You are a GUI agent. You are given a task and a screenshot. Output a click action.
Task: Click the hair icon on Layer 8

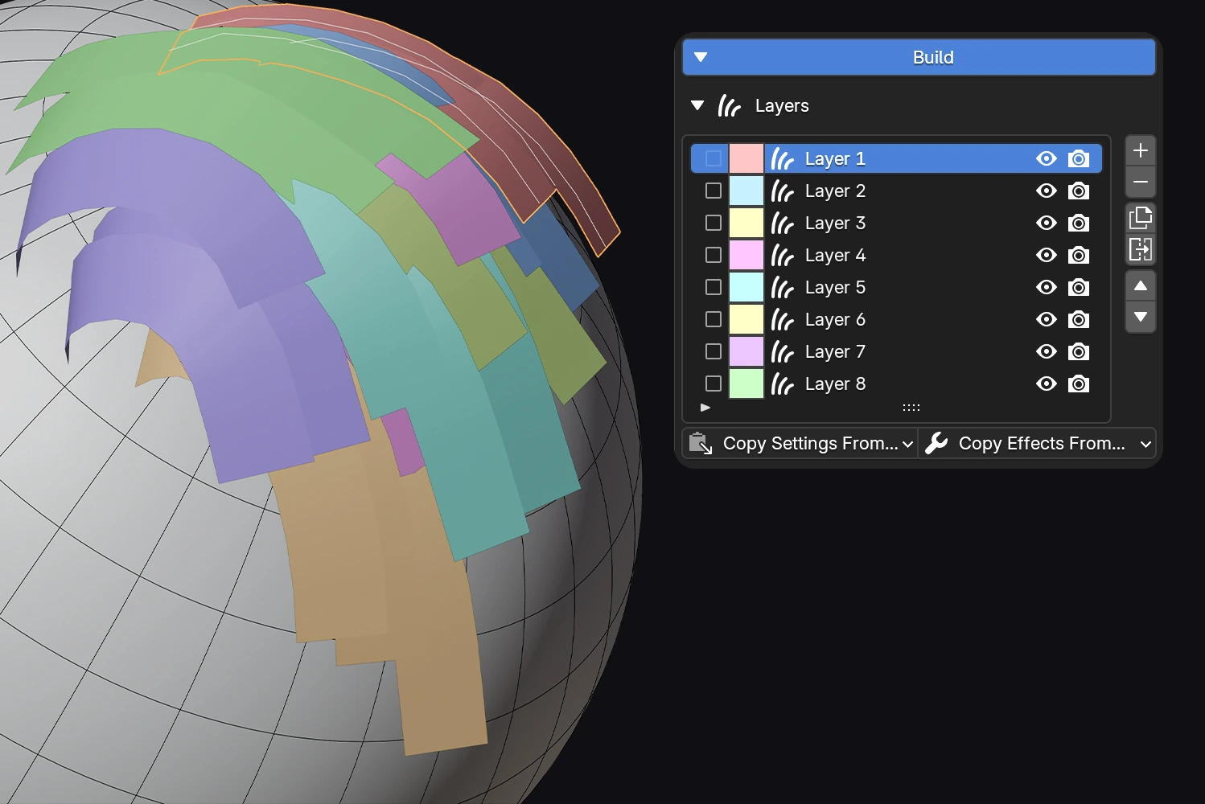coord(782,384)
